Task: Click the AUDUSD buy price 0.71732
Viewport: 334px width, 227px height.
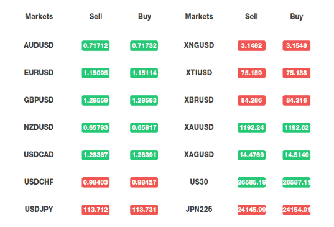Action: pos(144,45)
